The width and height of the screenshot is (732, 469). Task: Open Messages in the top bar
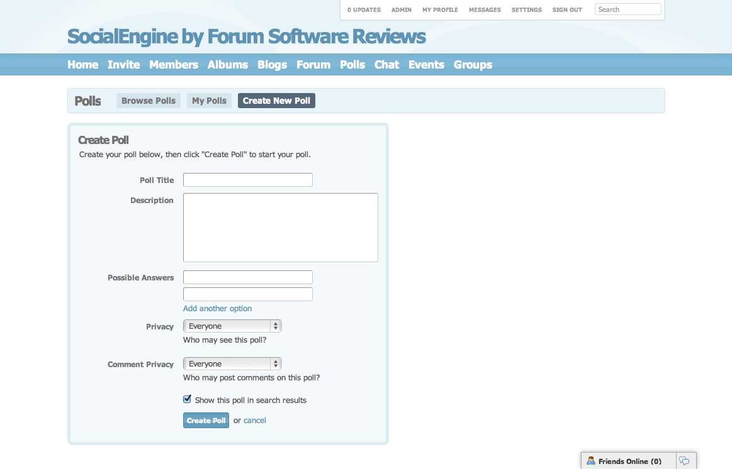pyautogui.click(x=485, y=10)
